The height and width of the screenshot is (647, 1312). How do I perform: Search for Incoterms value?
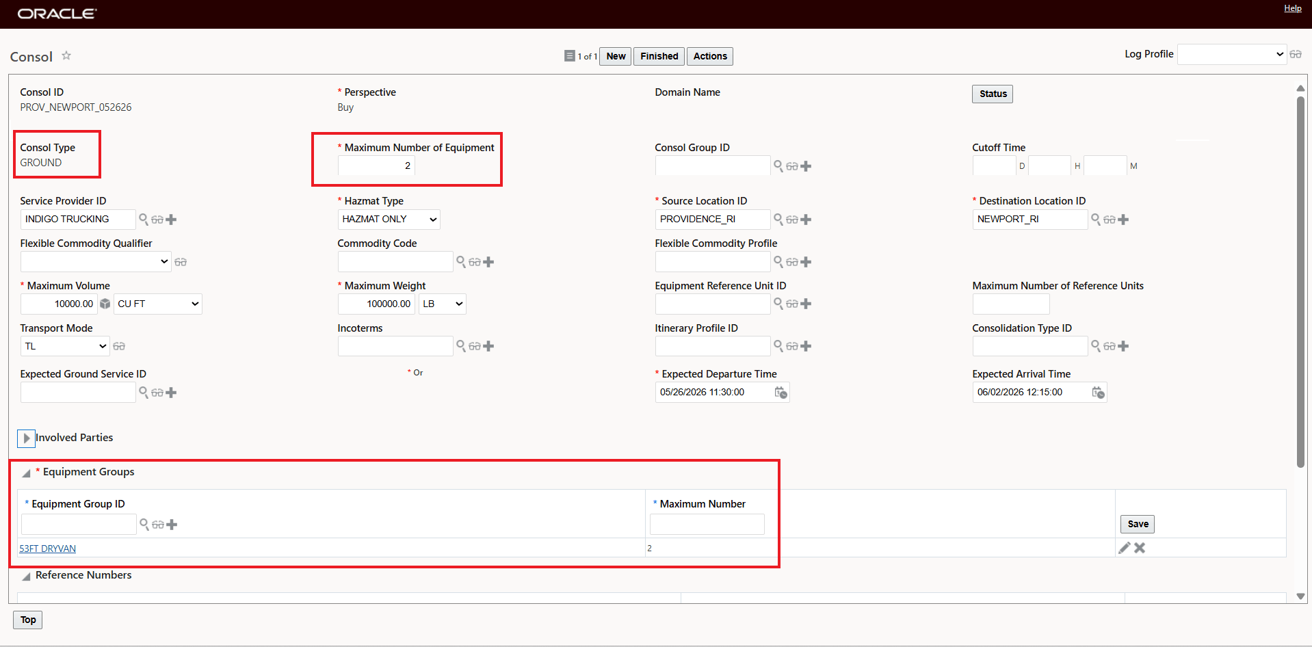461,345
